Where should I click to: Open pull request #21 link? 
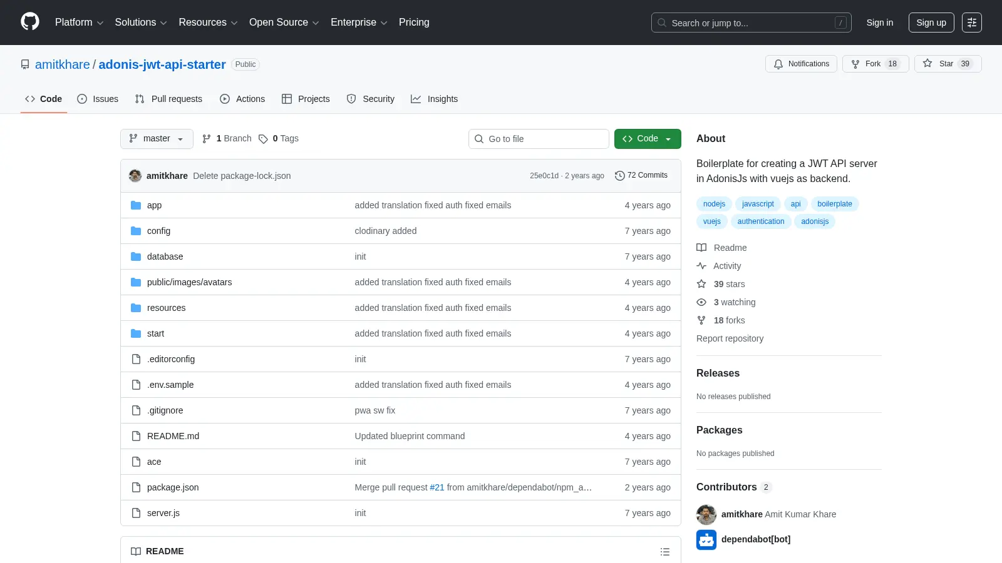click(437, 487)
